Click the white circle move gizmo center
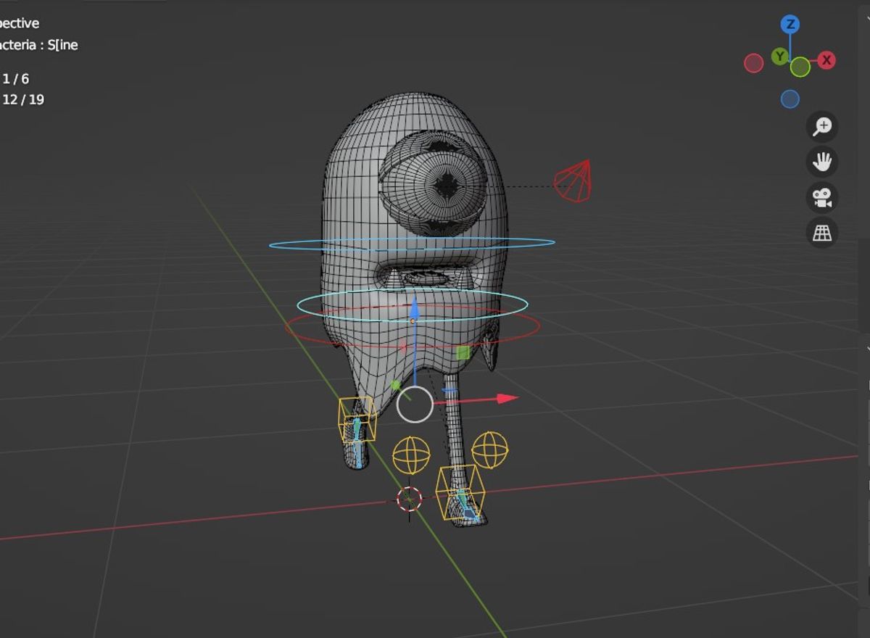The height and width of the screenshot is (638, 870). (415, 404)
